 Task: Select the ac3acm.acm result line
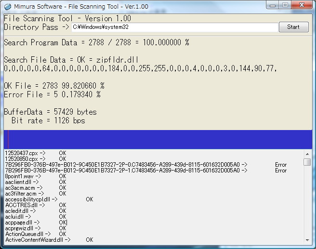[x=36, y=188]
